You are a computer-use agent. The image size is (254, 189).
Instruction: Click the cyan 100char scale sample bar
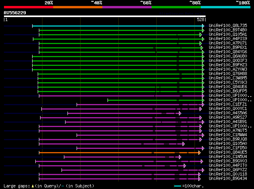pyautogui.click(x=177, y=186)
